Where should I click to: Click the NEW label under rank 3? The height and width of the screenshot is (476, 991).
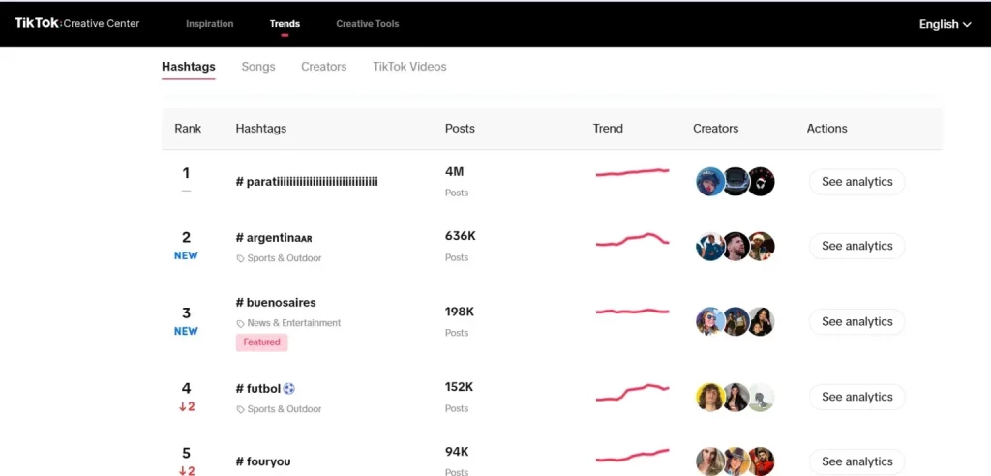coord(186,331)
